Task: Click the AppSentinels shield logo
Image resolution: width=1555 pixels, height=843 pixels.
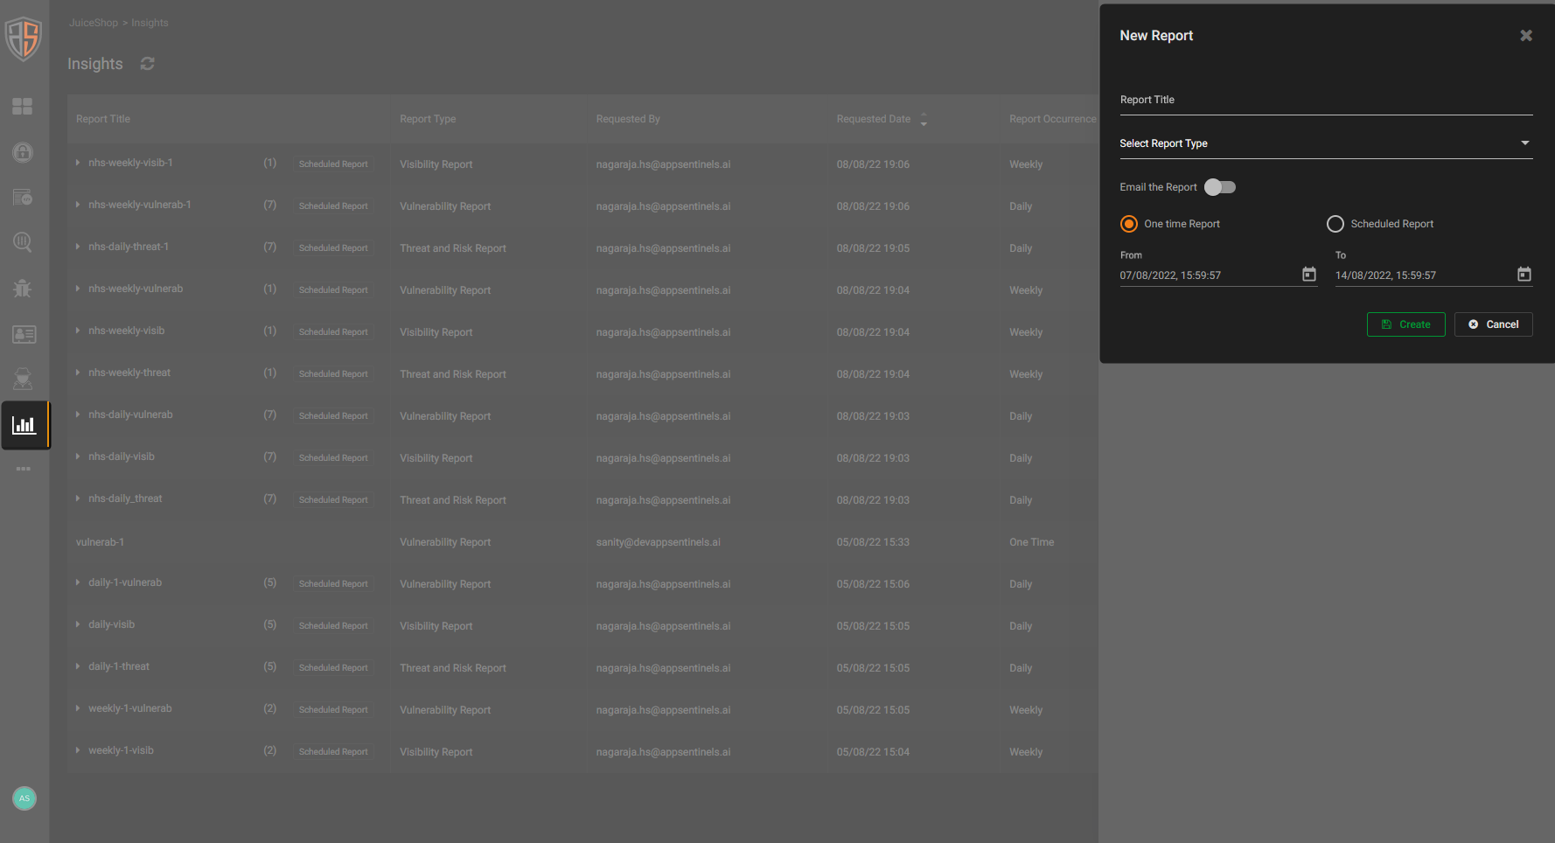Action: point(24,38)
